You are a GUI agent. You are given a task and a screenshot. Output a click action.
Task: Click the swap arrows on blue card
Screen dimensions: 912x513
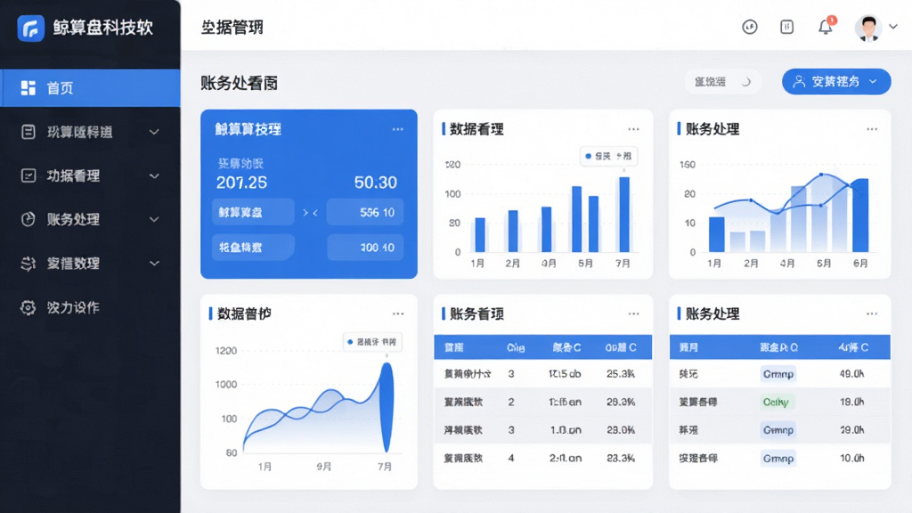(x=310, y=213)
